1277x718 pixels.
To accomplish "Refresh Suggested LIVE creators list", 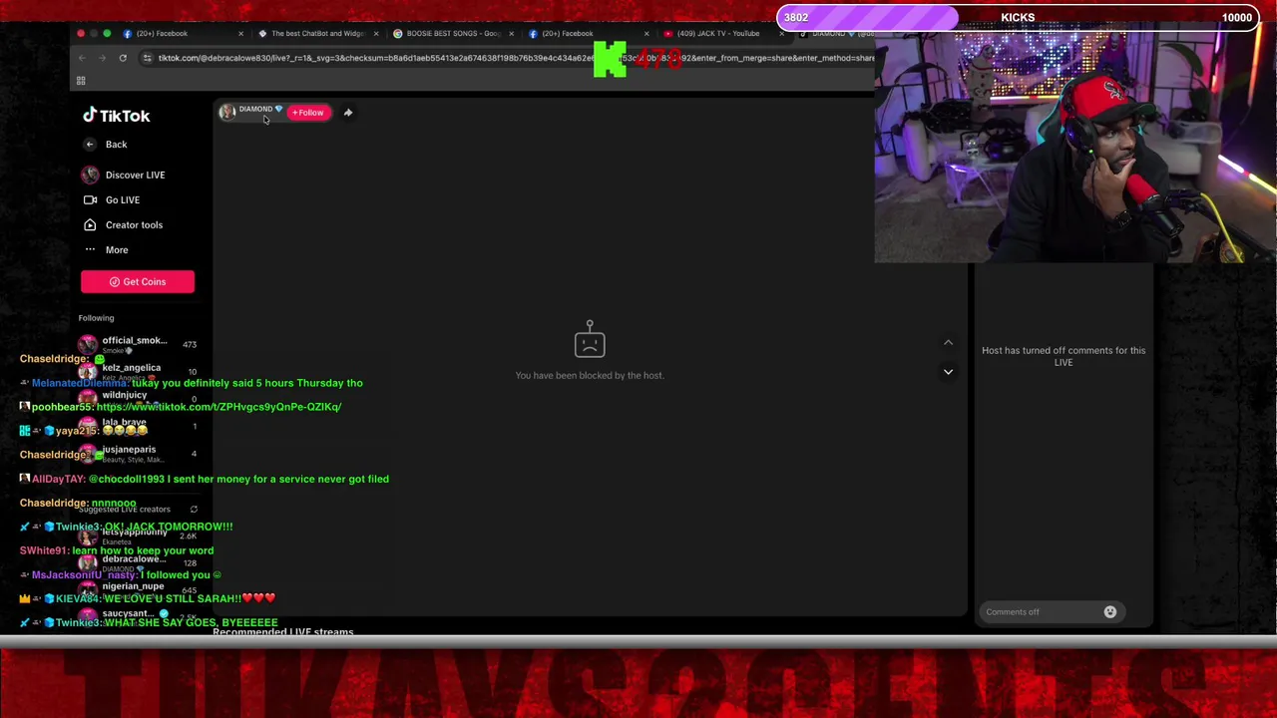I will (194, 509).
